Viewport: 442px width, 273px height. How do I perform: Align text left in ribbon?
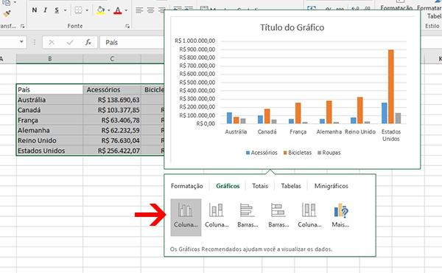(x=139, y=10)
